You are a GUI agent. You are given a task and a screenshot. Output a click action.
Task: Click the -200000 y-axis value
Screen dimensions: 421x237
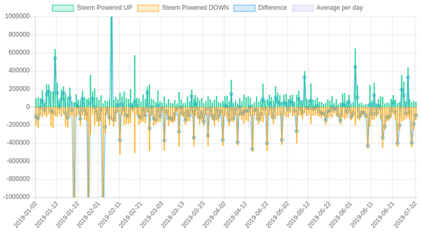[18, 125]
